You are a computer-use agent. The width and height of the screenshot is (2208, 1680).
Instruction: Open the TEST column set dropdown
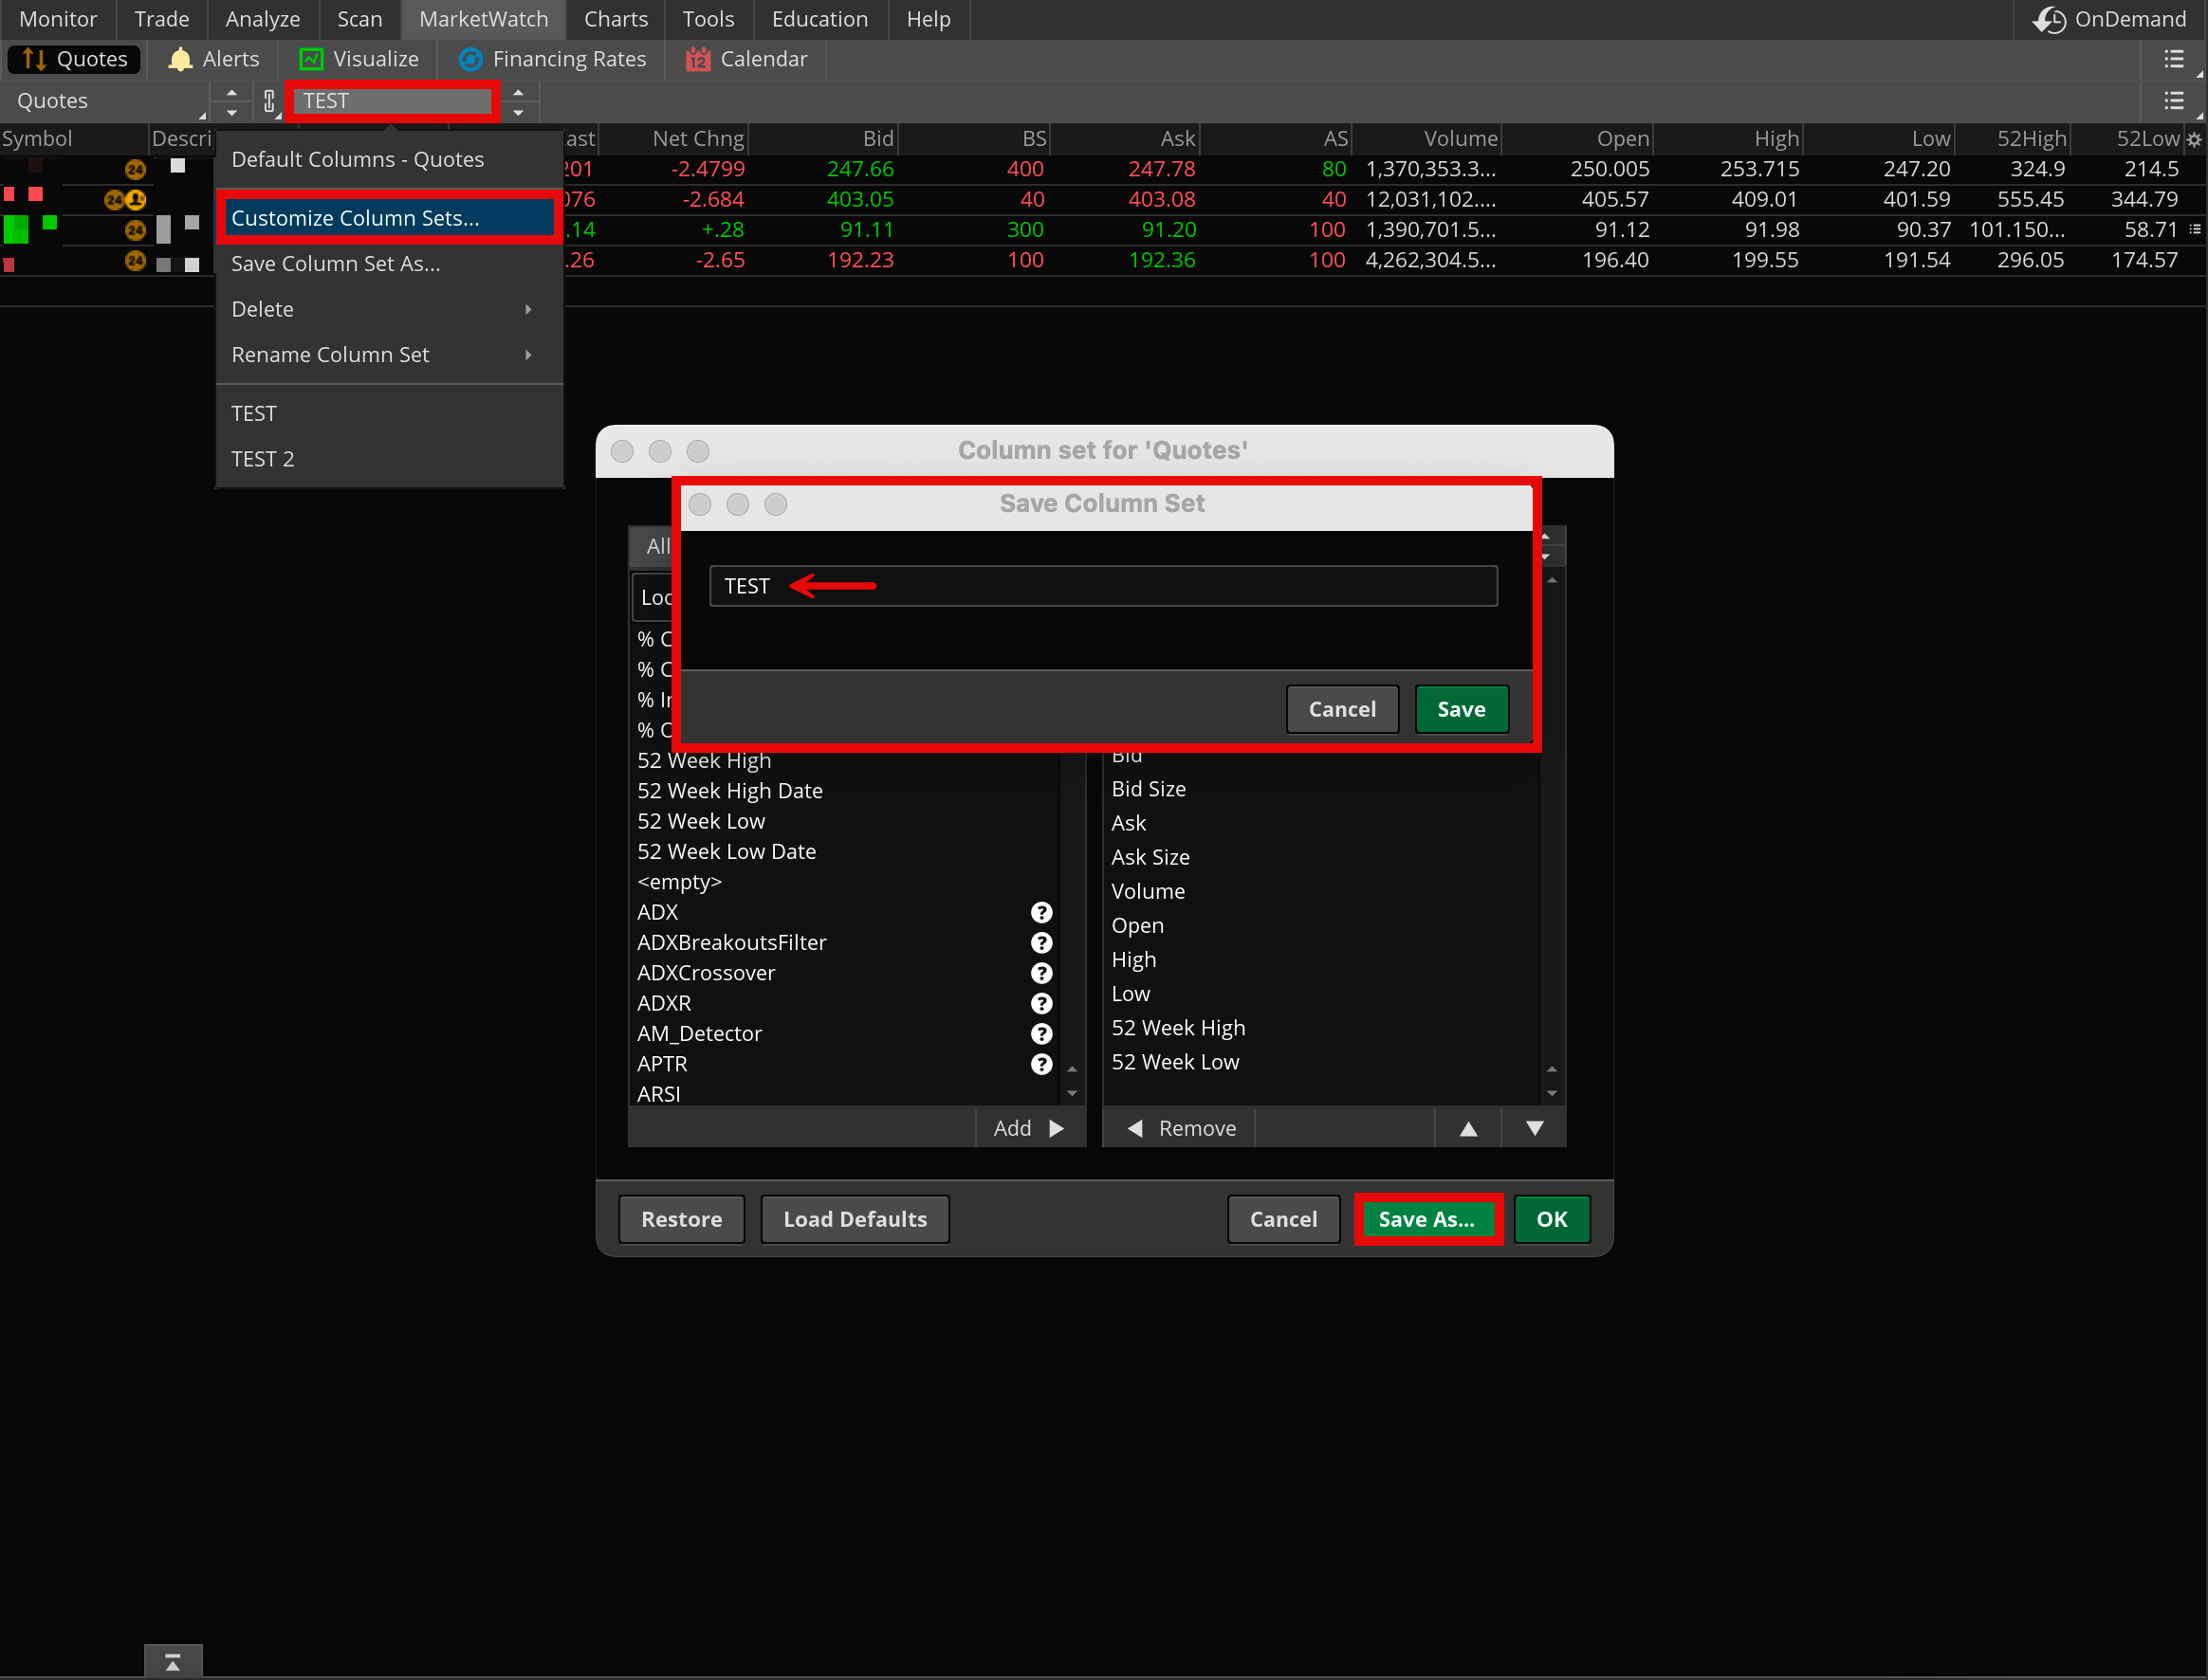pos(392,101)
